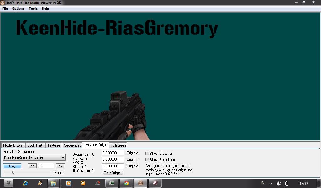The height and width of the screenshot is (188, 321).
Task: Show hidden tray icons arrow
Action: [x=271, y=184]
